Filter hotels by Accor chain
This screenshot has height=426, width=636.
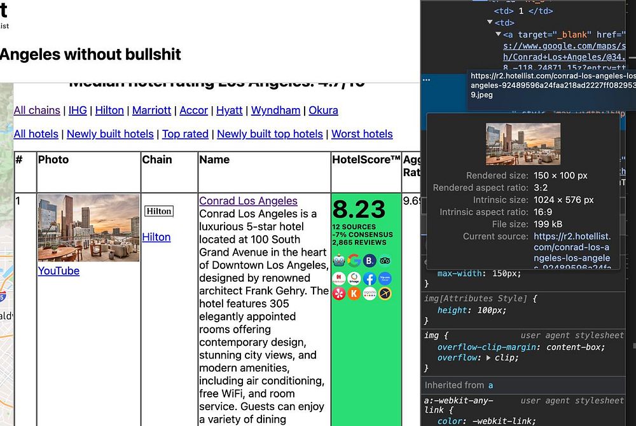pyautogui.click(x=193, y=110)
